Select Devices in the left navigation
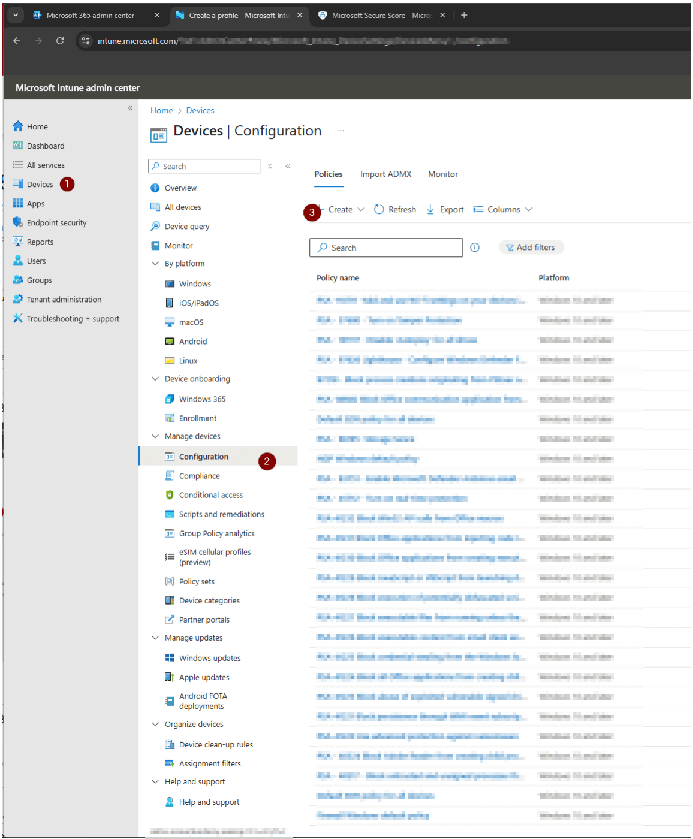This screenshot has width=693, height=839. tap(40, 185)
